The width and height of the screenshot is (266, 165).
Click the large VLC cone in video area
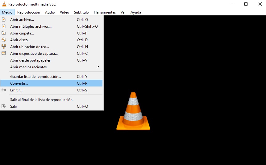coord(133,111)
